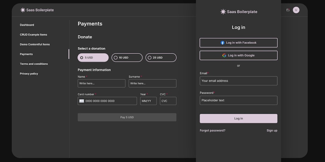325x162 pixels.
Task: Open the mail notifications icon
Action: [288, 10]
